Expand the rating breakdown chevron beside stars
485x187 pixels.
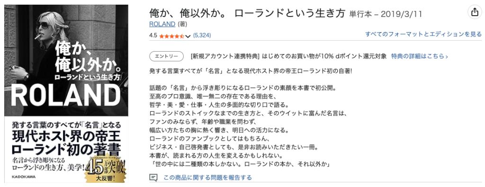pos(188,36)
